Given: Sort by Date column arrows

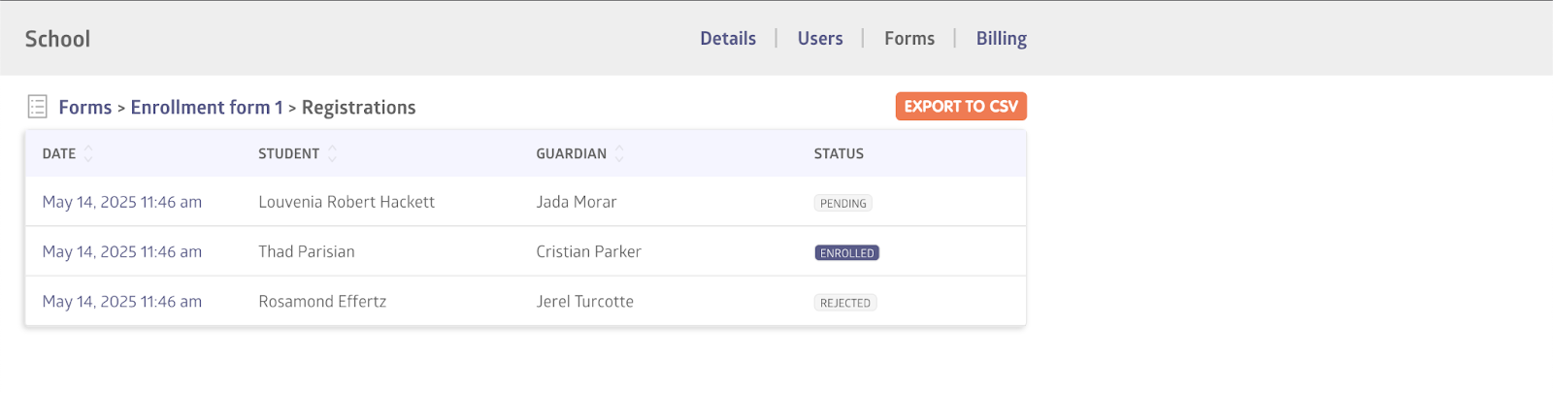Looking at the screenshot, I should tap(88, 153).
